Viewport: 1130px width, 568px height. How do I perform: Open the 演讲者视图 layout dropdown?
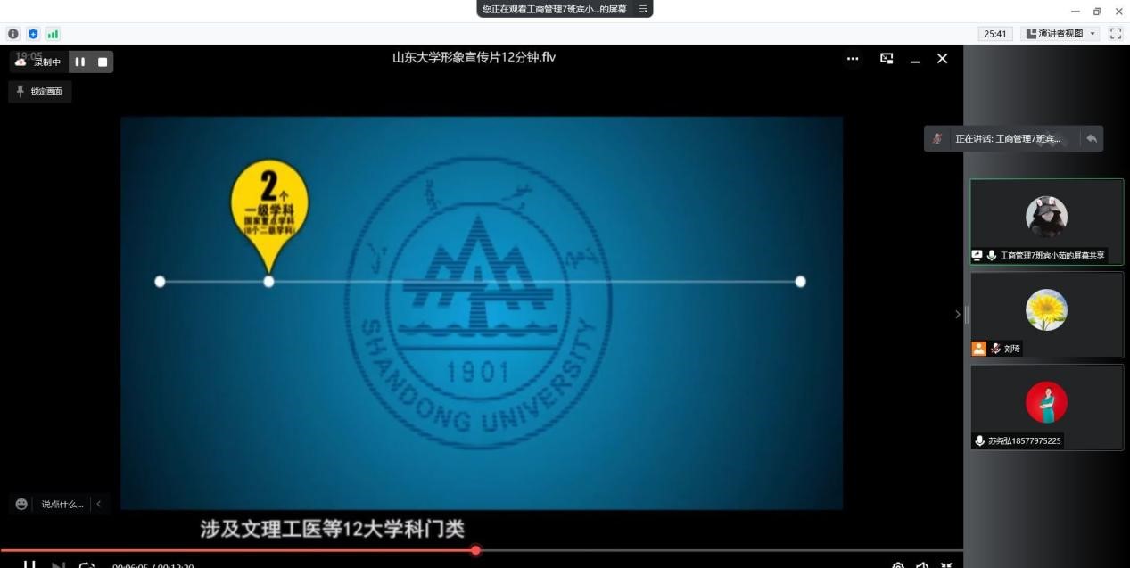tap(1061, 34)
